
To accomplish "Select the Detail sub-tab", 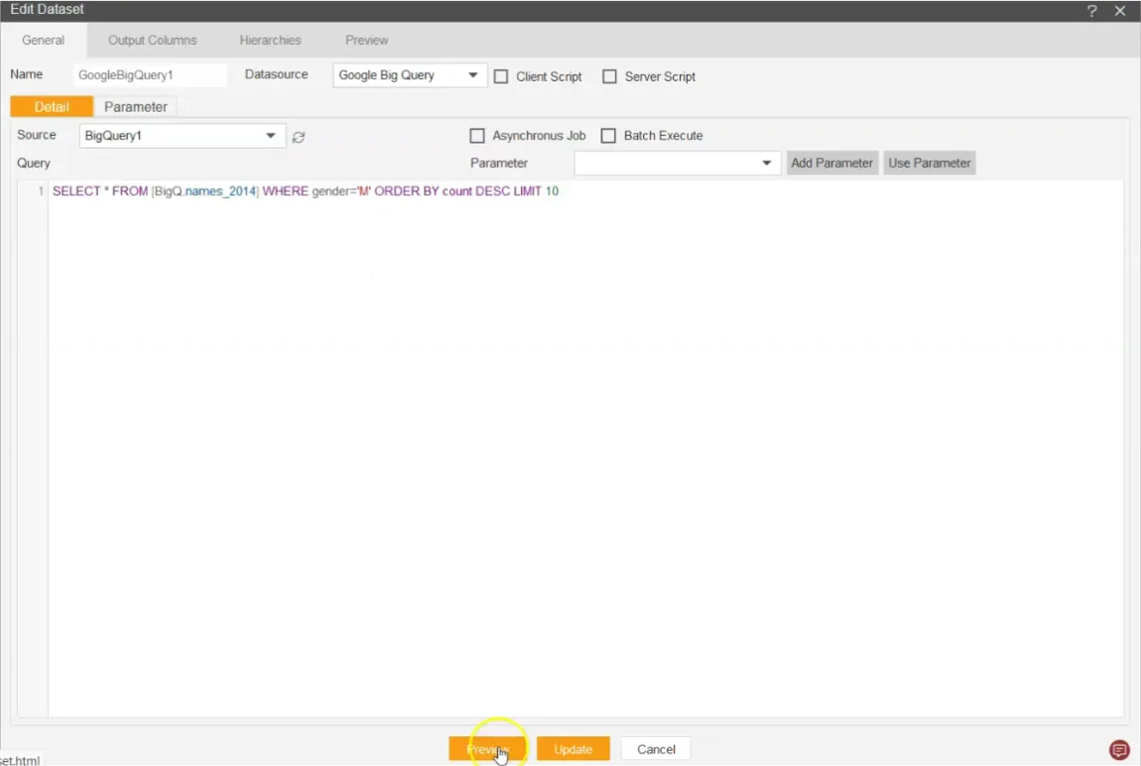I will click(x=52, y=107).
